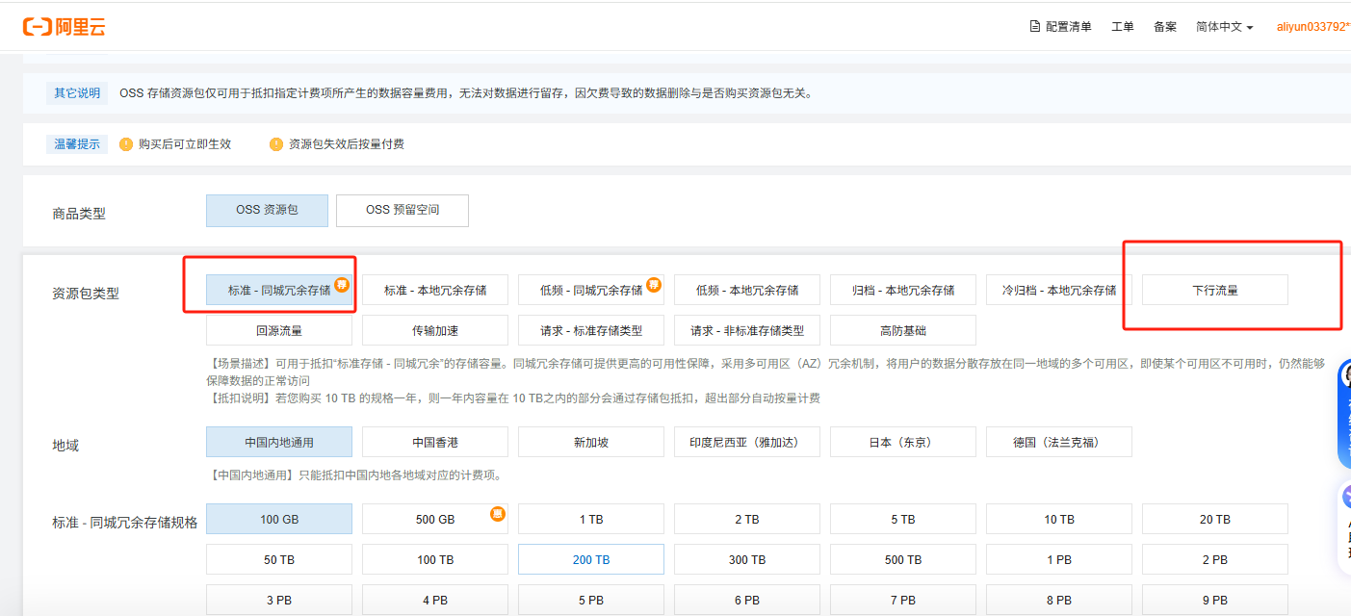Click the 其它说明 label
Image resolution: width=1351 pixels, height=616 pixels.
(77, 93)
